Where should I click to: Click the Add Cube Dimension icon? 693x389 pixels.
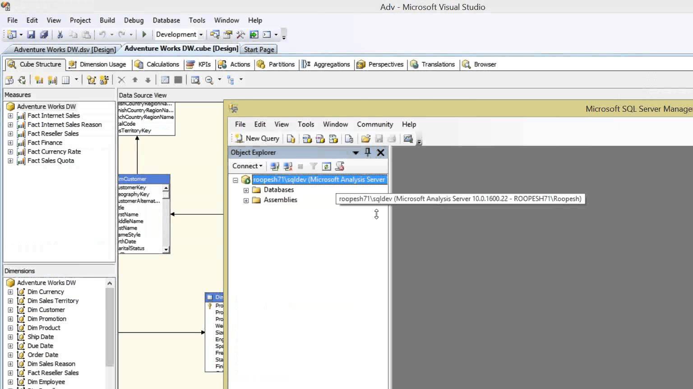[92, 80]
